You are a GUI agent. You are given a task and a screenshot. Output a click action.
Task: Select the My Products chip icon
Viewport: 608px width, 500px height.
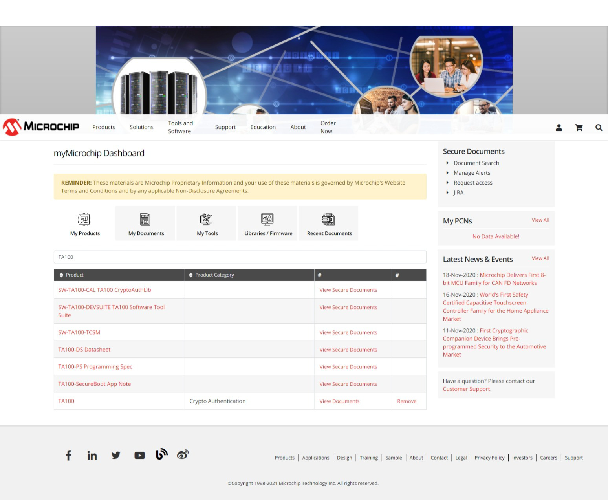click(84, 219)
